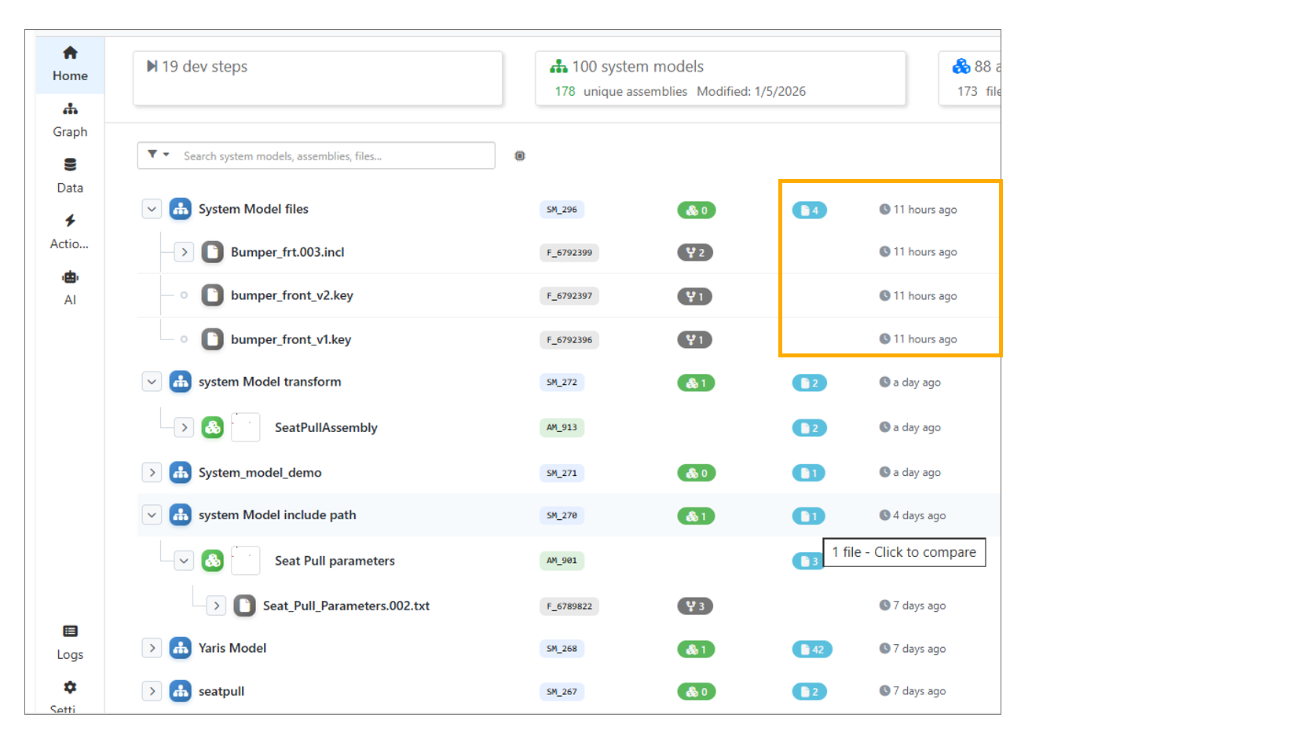Click the SeatPullAssembly green assembly icon
The height and width of the screenshot is (732, 1299).
pos(213,427)
